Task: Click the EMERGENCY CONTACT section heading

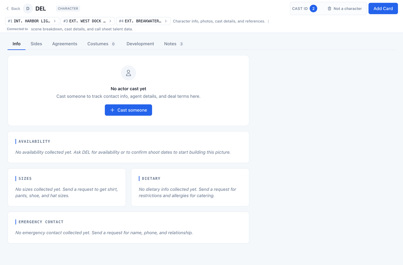Action: coord(41,222)
